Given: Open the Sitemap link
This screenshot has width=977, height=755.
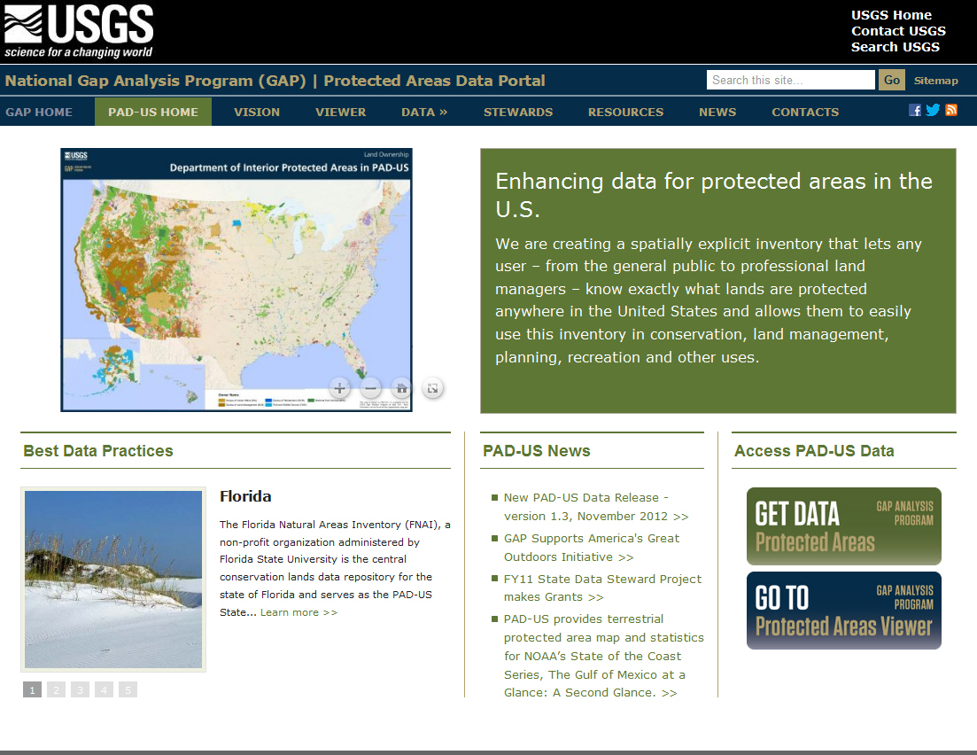Looking at the screenshot, I should coord(936,81).
